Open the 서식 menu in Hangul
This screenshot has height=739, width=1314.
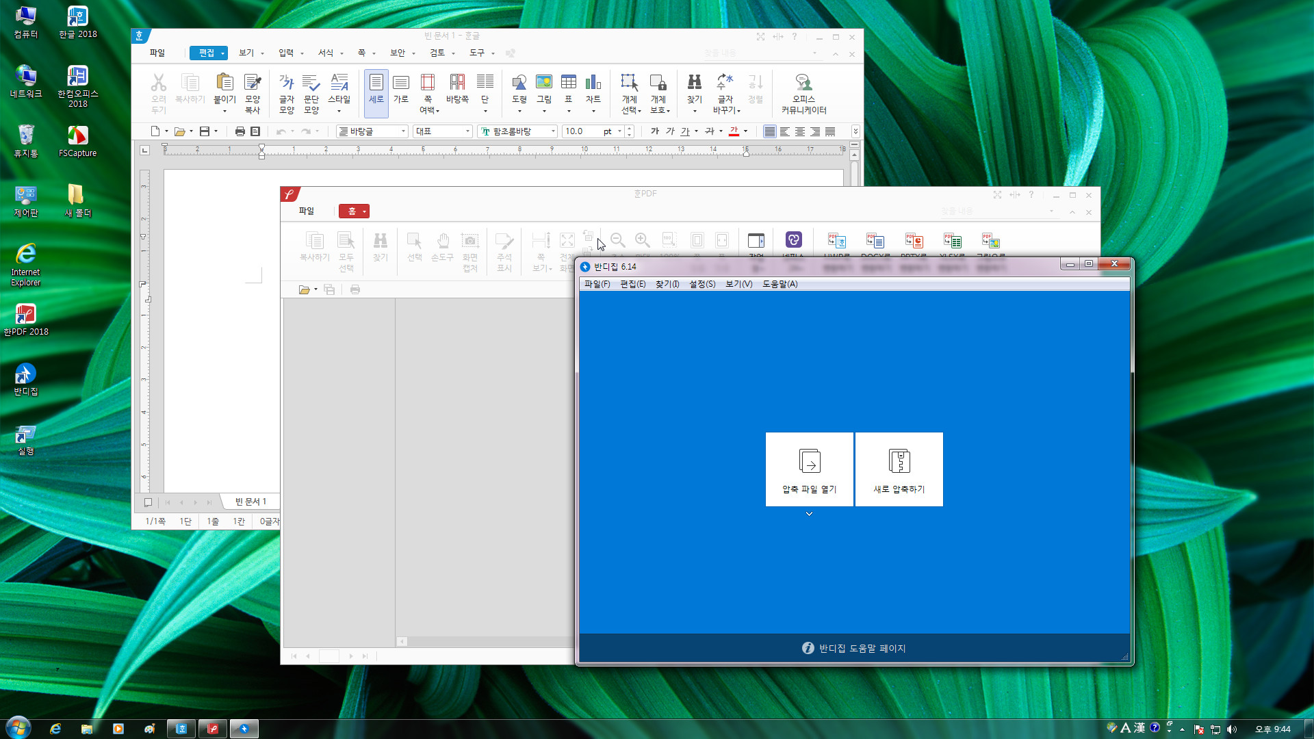326,53
